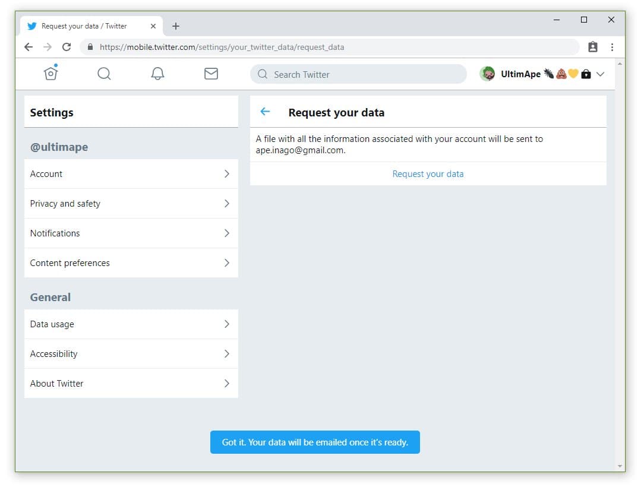Screen dimensions: 644x487
Task: Click the back arrow beside Request your data
Action: coord(266,112)
